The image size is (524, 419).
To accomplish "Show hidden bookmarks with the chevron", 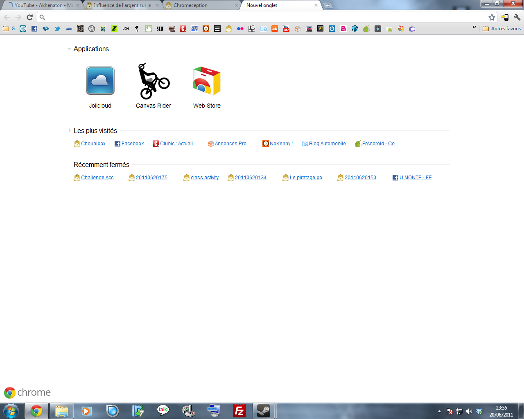I will click(474, 27).
